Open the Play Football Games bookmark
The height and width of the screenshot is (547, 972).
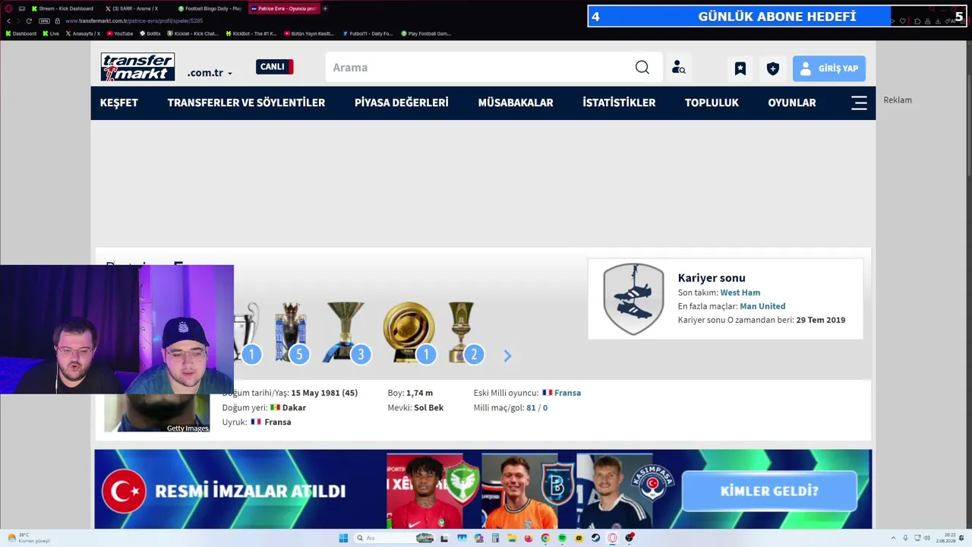(425, 33)
